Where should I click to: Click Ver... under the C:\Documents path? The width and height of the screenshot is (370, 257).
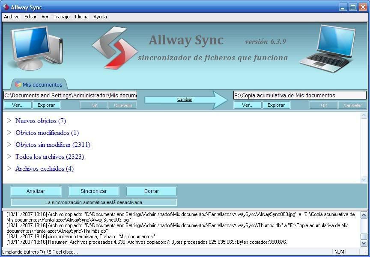(18, 105)
